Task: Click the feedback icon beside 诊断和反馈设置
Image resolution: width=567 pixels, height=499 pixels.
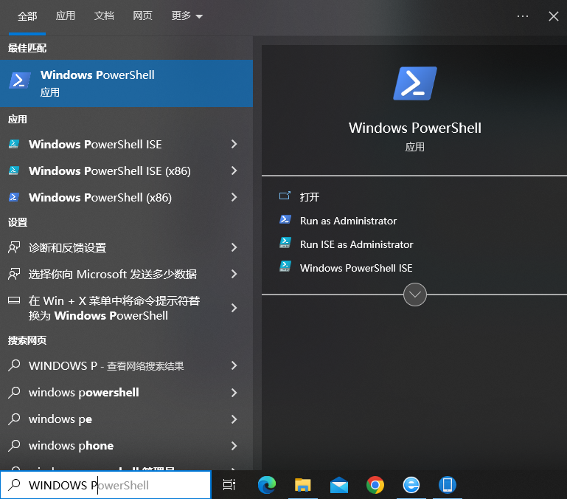Action: [x=14, y=248]
